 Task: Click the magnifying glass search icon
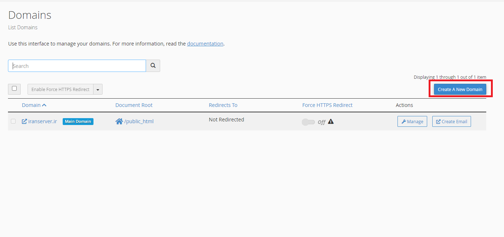153,66
